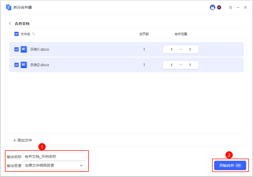Image resolution: width=253 pixels, height=177 pixels.
Task: Expand the 输出目录 dropdown
Action: (x=81, y=165)
